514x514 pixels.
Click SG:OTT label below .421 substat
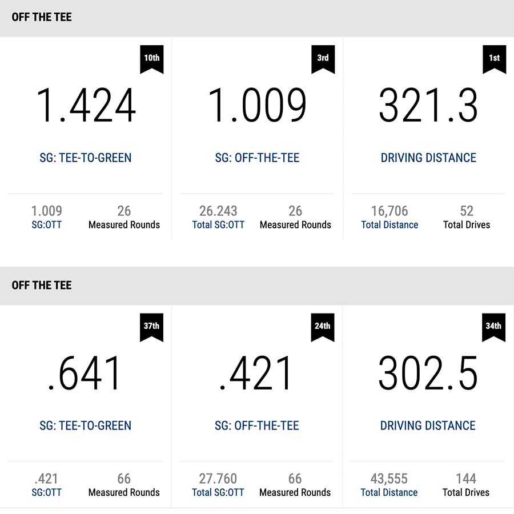click(46, 492)
